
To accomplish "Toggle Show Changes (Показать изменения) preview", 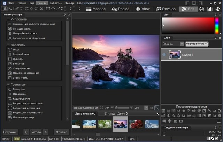I will click(x=86, y=108).
